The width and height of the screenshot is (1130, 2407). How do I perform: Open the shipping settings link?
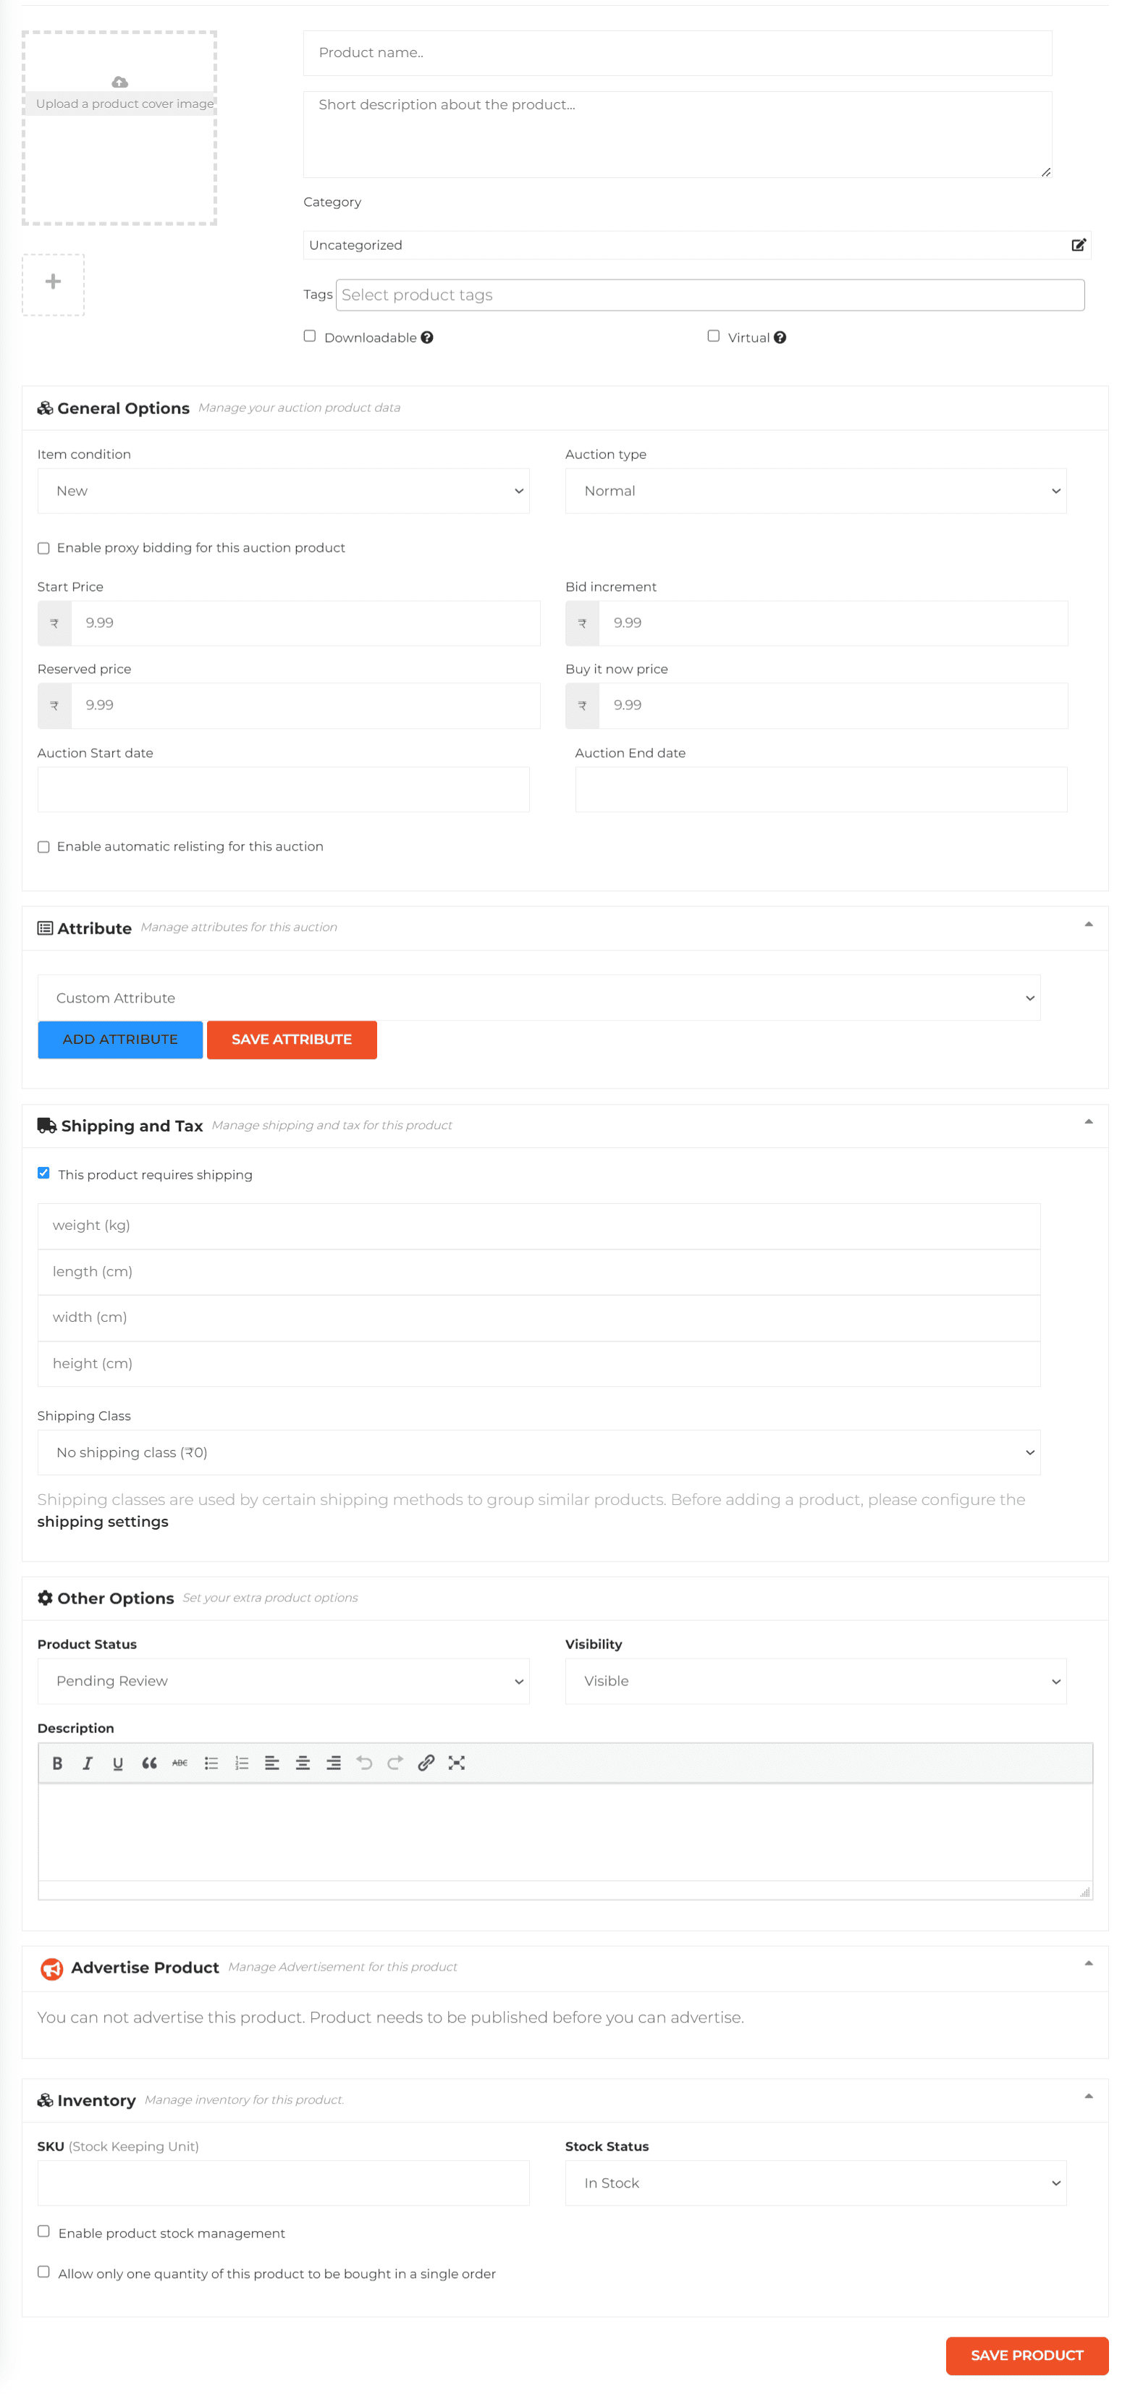[x=103, y=1521]
